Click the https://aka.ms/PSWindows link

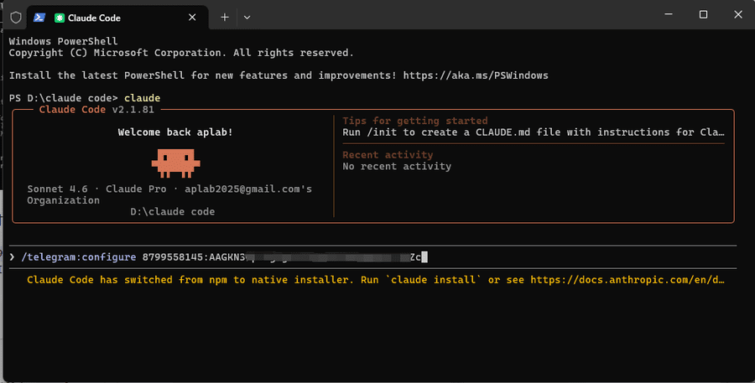coord(476,75)
